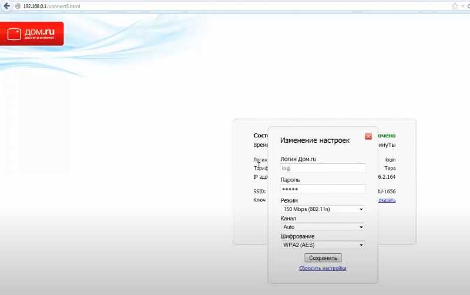Screen dimensions: 470x295
Task: Click the Сбросить настройки link
Action: click(323, 268)
